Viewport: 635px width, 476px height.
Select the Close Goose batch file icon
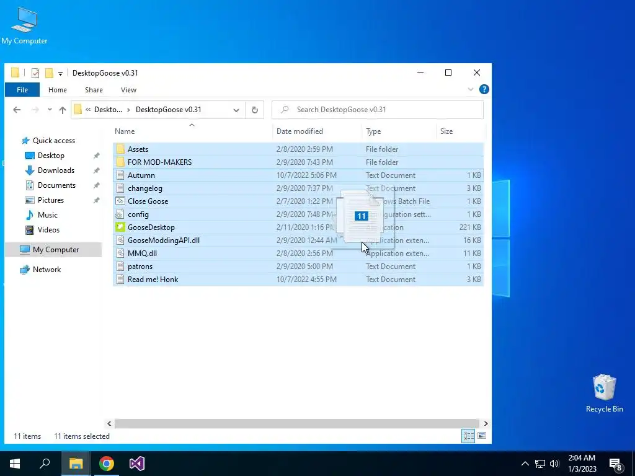pyautogui.click(x=120, y=201)
